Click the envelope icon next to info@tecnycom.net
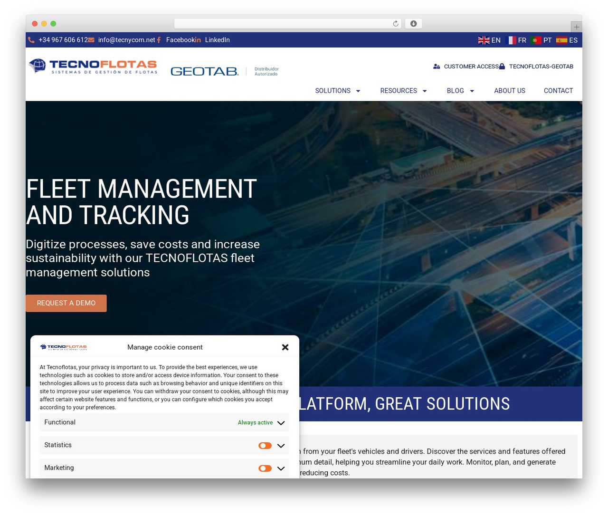Image resolution: width=608 pixels, height=515 pixels. pos(91,40)
